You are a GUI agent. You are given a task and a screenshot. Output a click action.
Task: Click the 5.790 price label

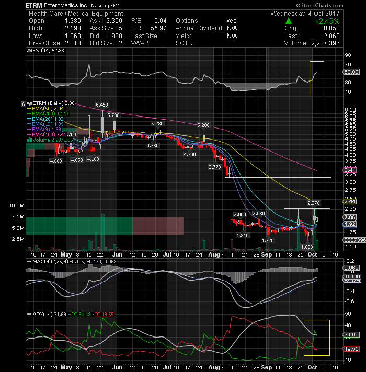coord(113,115)
